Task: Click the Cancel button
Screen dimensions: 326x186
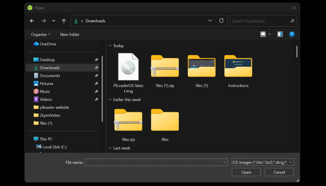Action: (279, 172)
